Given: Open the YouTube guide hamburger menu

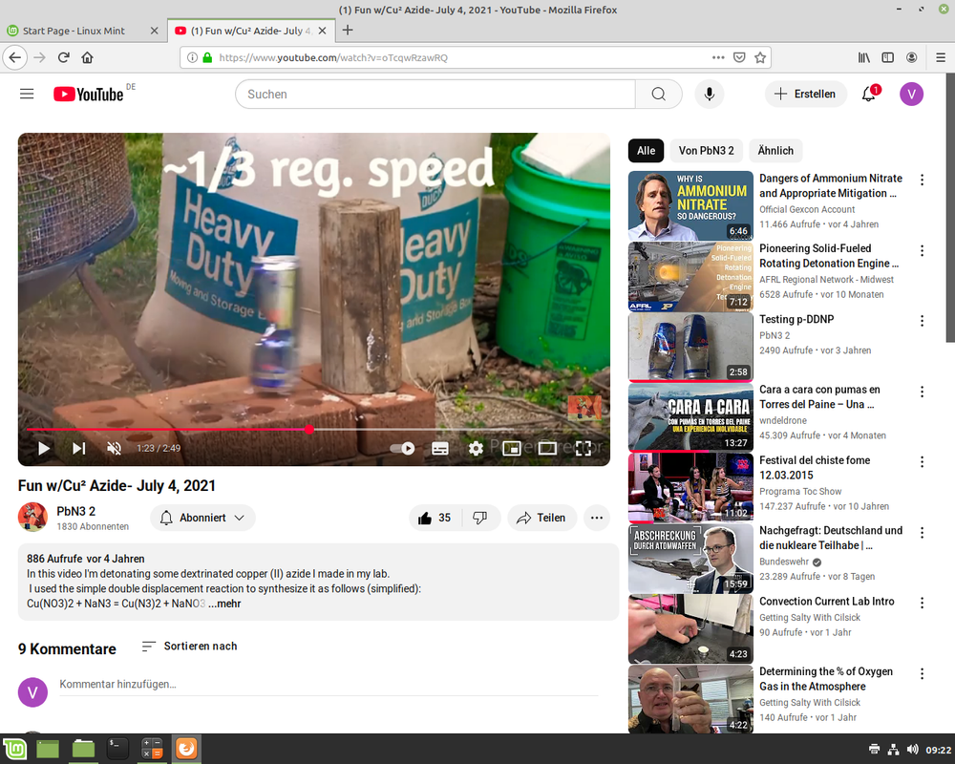Looking at the screenshot, I should (x=27, y=94).
